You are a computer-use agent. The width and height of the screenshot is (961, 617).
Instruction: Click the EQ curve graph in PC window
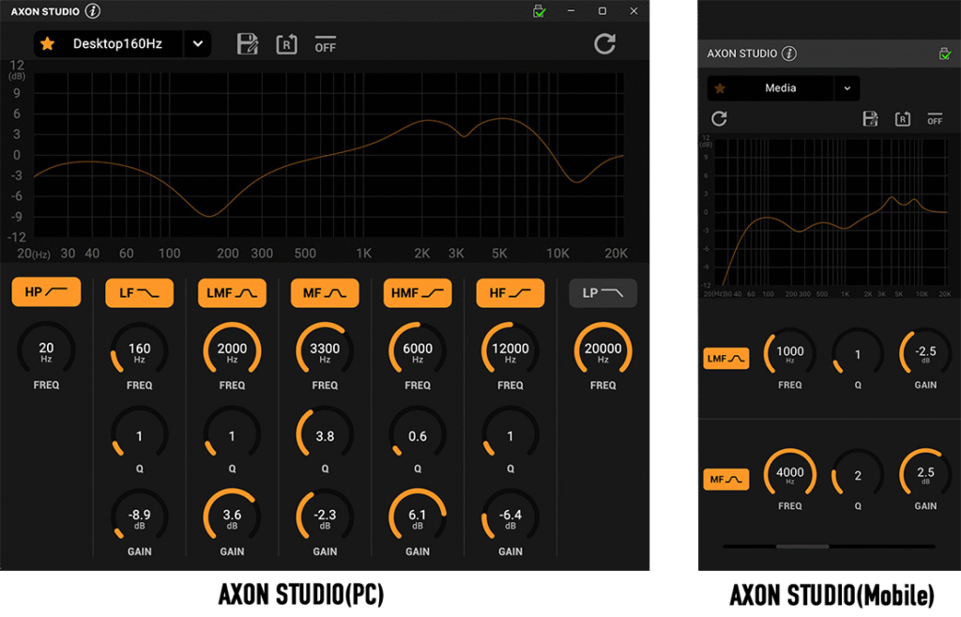coord(328,155)
